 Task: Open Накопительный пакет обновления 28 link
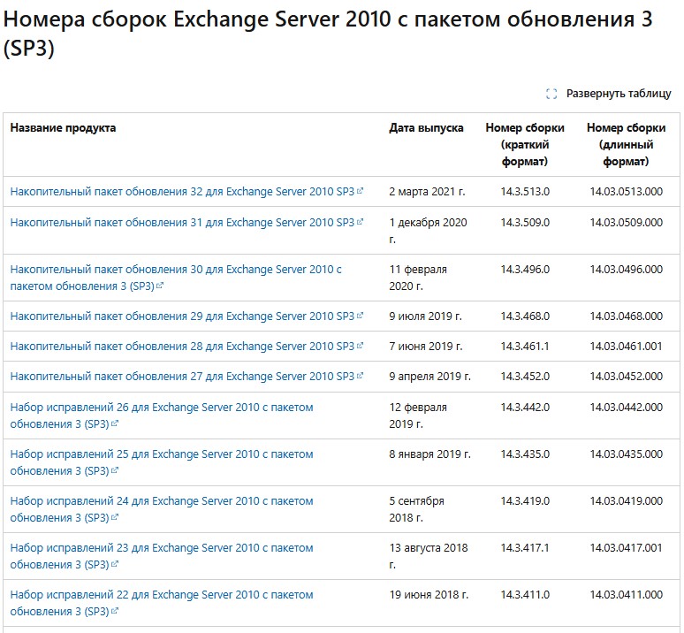[x=181, y=347]
